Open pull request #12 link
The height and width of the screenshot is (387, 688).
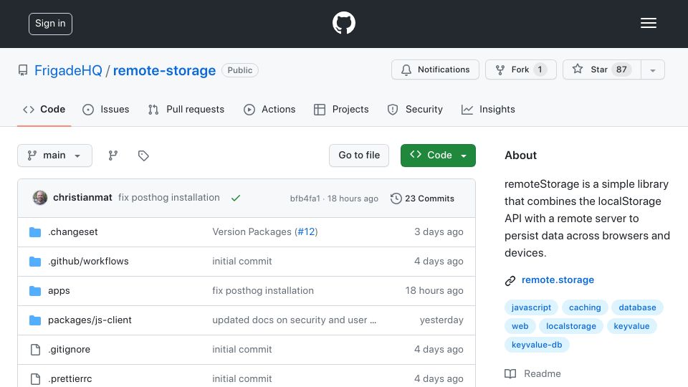306,231
